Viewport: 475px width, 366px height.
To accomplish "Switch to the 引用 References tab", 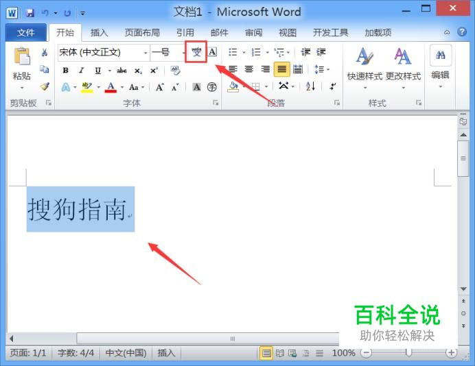I will [x=185, y=32].
